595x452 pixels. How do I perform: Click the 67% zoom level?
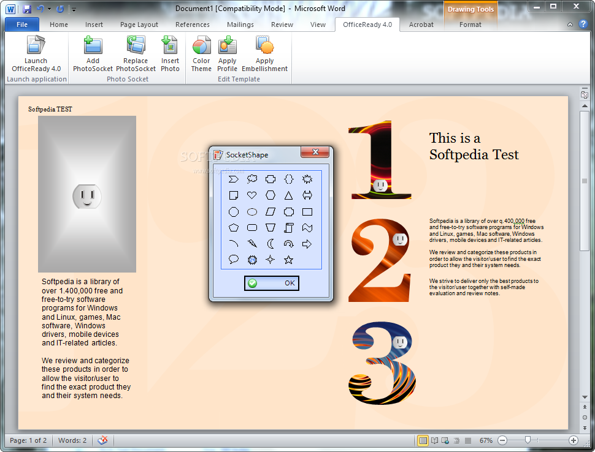(x=486, y=440)
